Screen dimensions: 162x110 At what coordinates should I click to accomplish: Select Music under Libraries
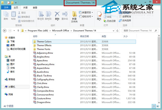click(11, 72)
